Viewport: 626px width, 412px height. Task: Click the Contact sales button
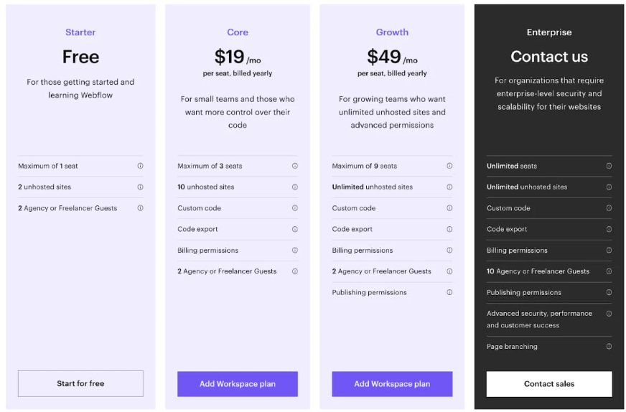pyautogui.click(x=549, y=384)
